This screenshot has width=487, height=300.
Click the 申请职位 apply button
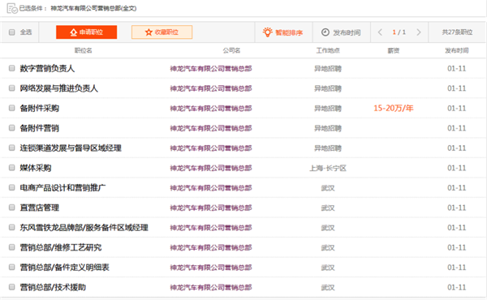pos(86,32)
